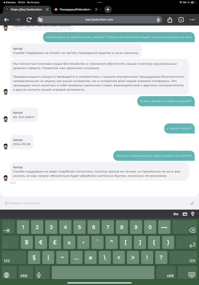Tap the address bar showing bey7pokerdom.com
Image resolution: width=199 pixels, height=285 pixels.
(x=99, y=20)
